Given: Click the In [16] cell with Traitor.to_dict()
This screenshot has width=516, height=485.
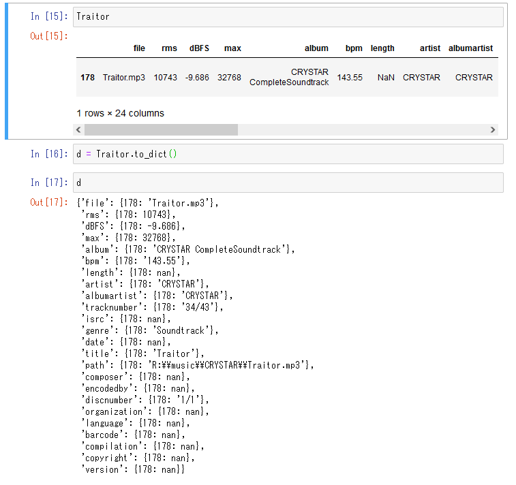Looking at the screenshot, I should click(288, 154).
